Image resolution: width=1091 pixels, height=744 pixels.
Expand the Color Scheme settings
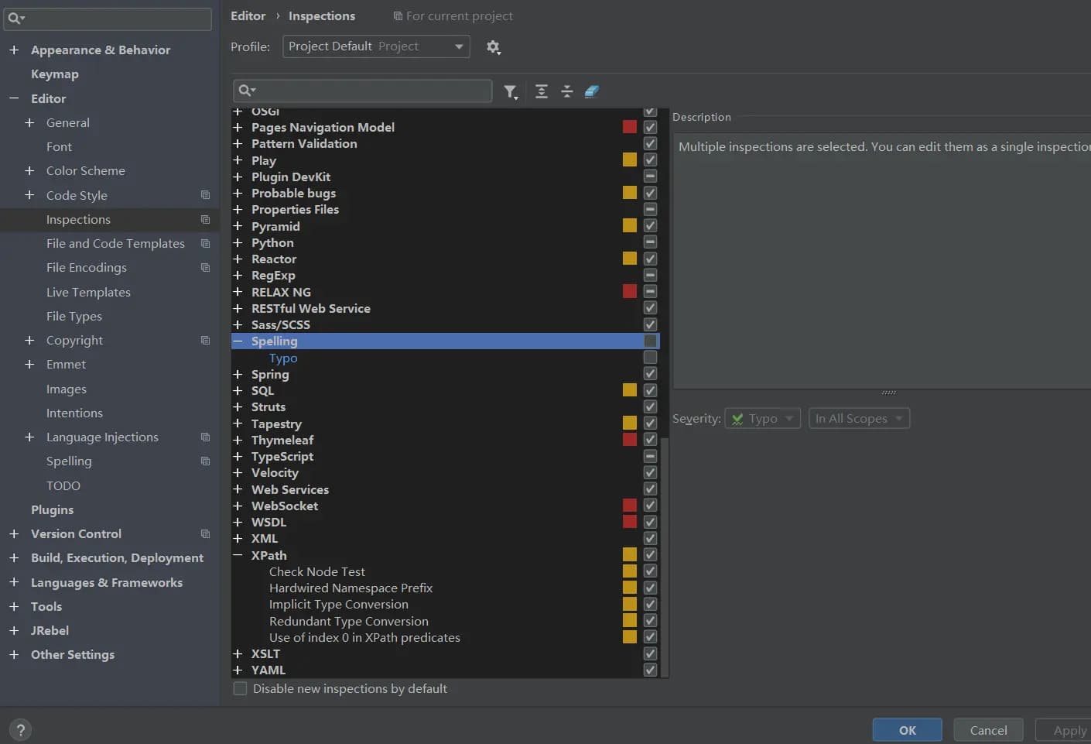tap(29, 170)
